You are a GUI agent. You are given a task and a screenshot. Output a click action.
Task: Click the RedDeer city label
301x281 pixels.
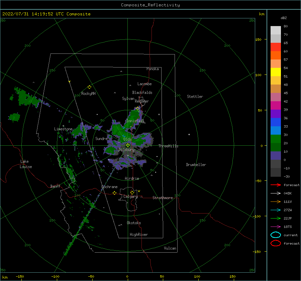tap(142, 101)
